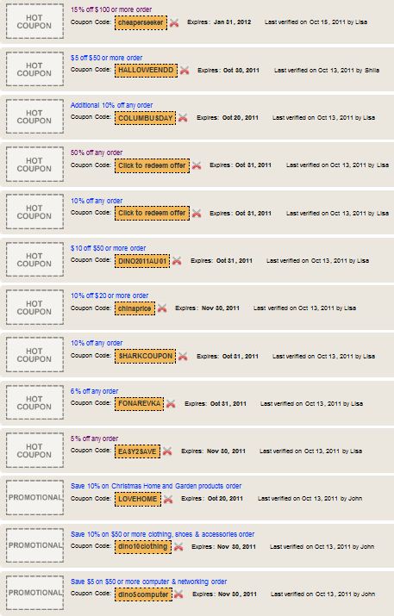Click scissors icon next to EASY2SAVE
Viewport: 394px width, 616px height.
click(x=167, y=451)
